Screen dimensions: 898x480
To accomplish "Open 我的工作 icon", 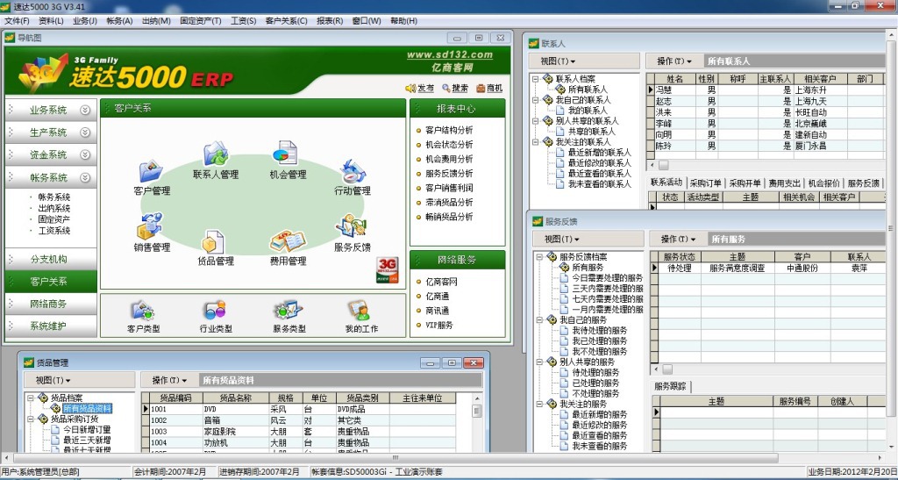I will (x=359, y=311).
